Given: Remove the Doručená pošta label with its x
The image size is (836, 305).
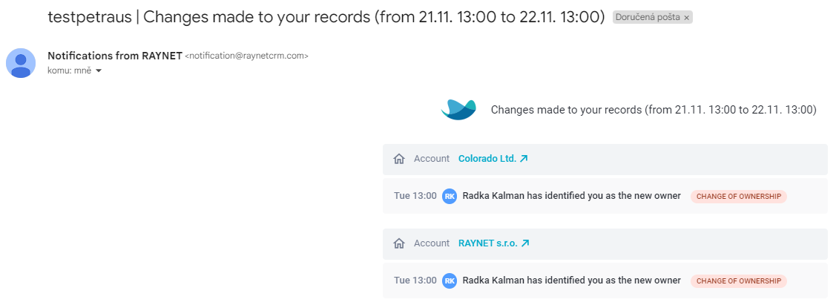Looking at the screenshot, I should pos(687,18).
